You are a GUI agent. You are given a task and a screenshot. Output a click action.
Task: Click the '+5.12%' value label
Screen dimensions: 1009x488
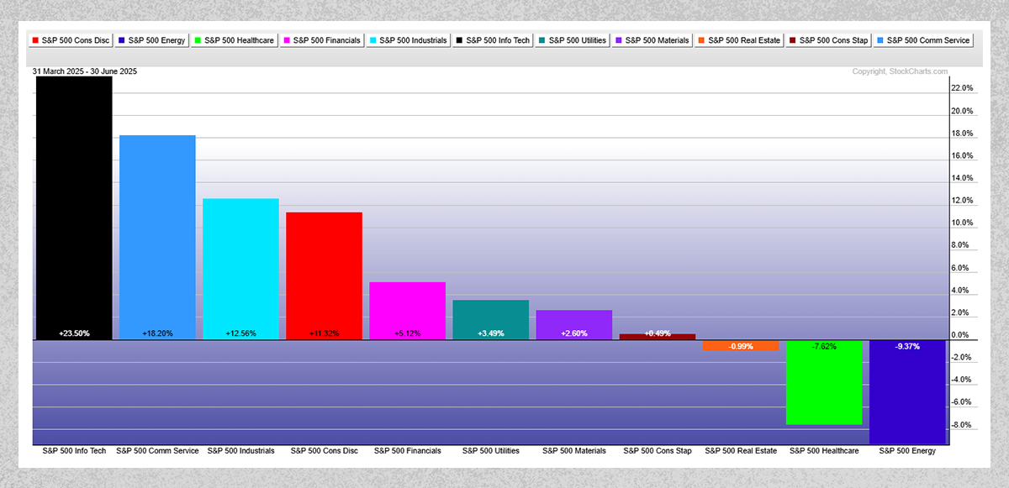point(407,333)
